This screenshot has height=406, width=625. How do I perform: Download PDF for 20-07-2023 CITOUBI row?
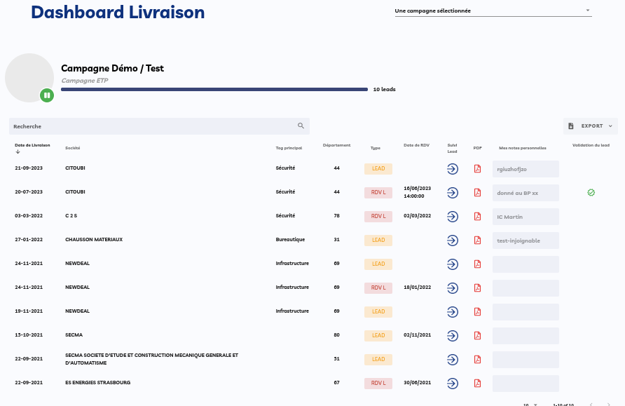pos(477,193)
